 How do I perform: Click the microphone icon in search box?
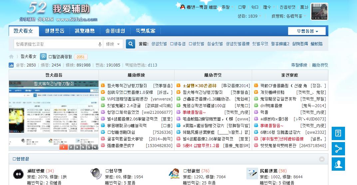point(100,44)
